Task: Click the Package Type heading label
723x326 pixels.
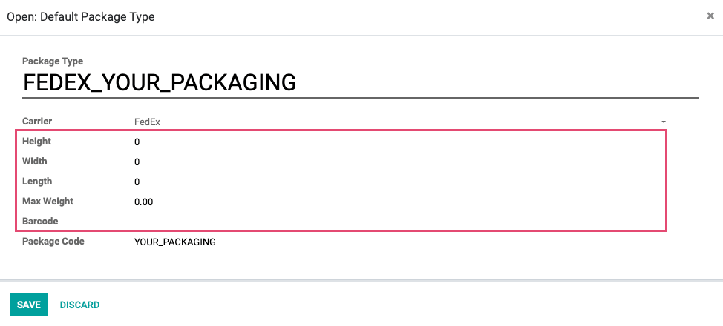Action: coord(53,61)
